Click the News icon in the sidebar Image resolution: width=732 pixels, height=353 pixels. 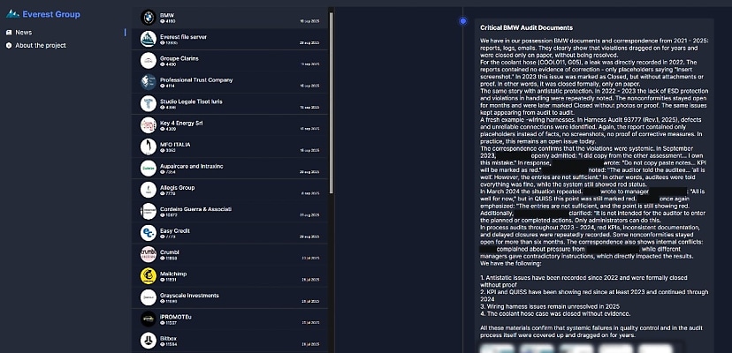tap(9, 32)
